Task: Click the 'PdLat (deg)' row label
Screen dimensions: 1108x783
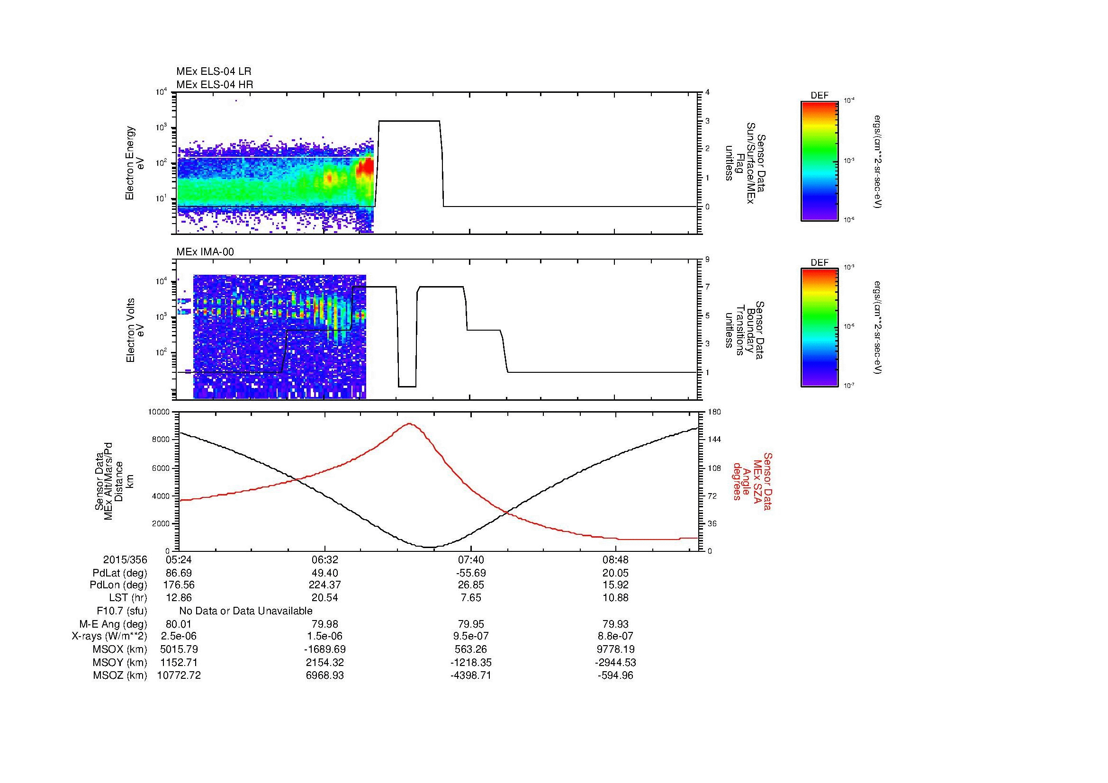Action: point(120,573)
